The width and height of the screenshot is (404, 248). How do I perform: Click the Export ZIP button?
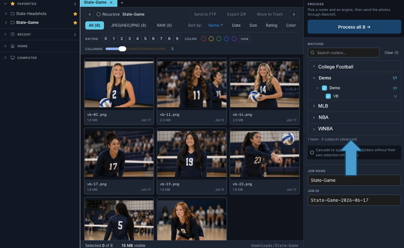[237, 14]
